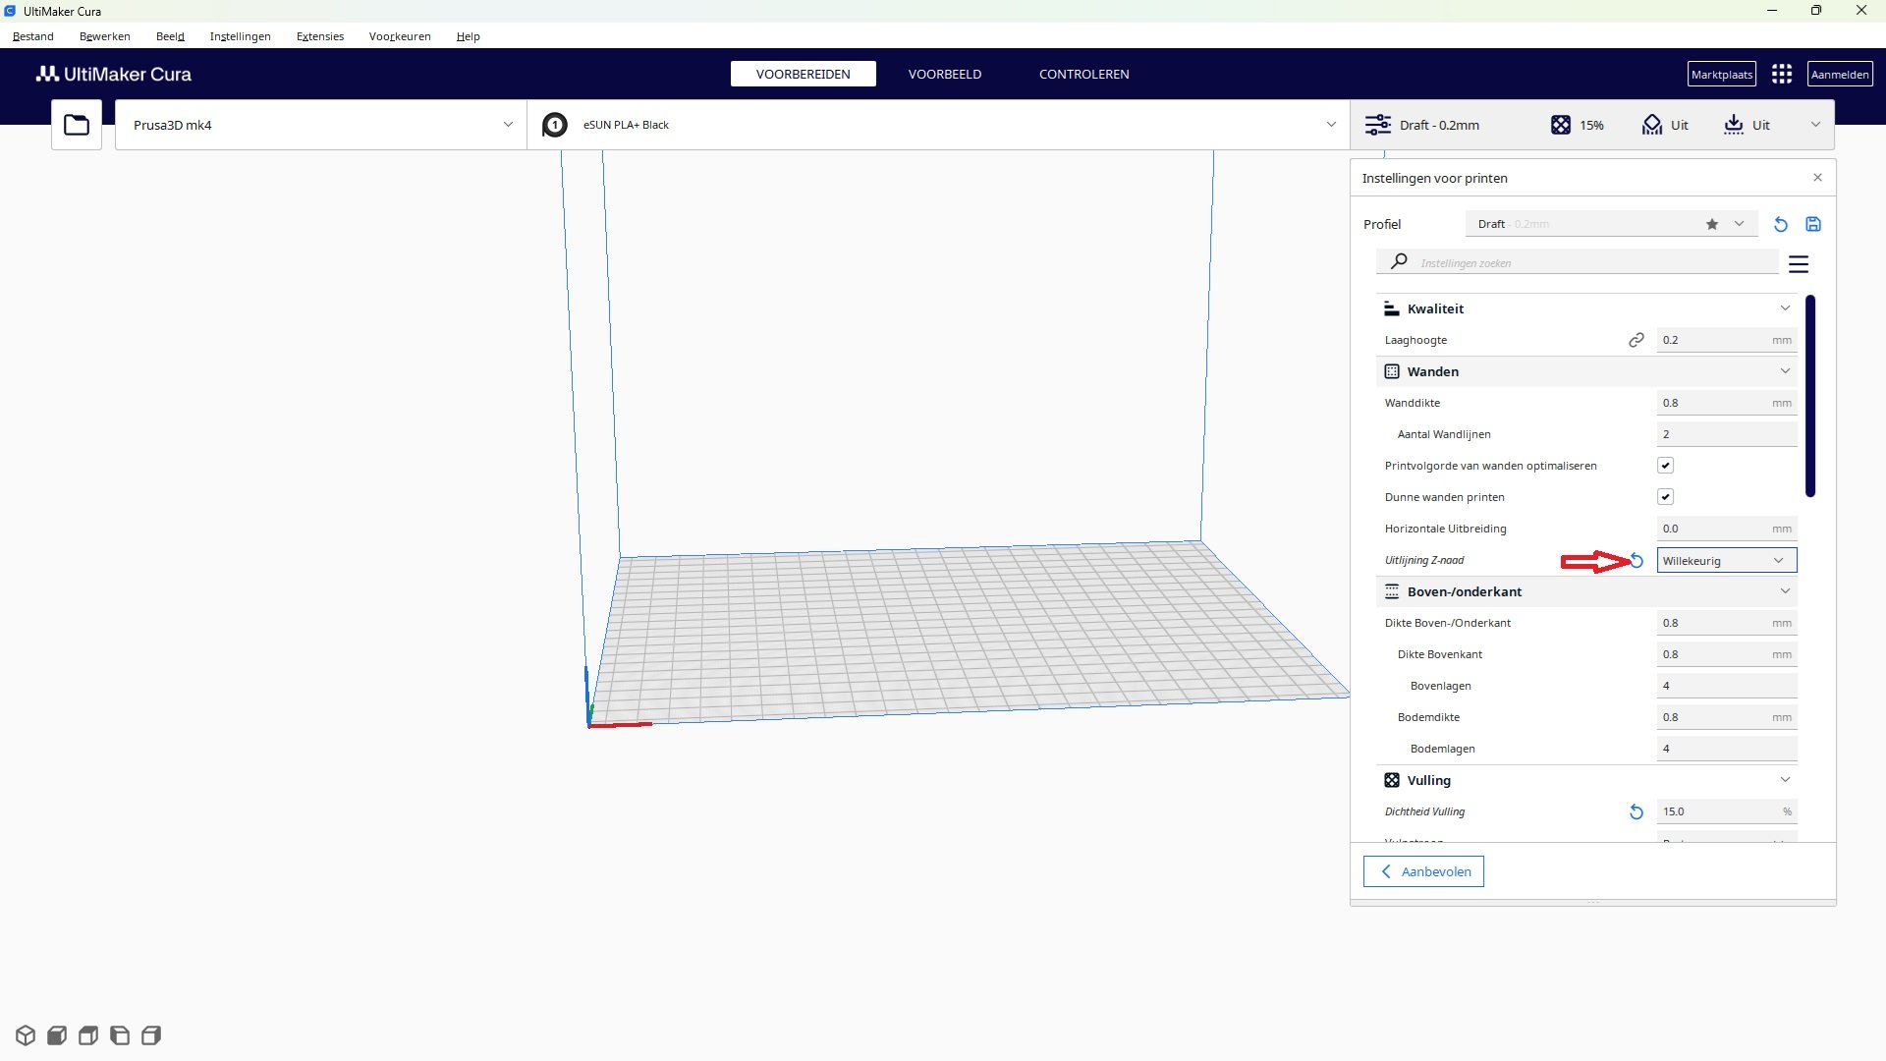The width and height of the screenshot is (1886, 1061).
Task: Click profile discard changes arrow icon
Action: click(1781, 224)
